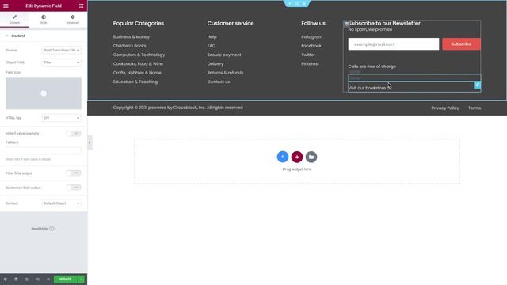Open the Navigator layers icon

point(16,279)
